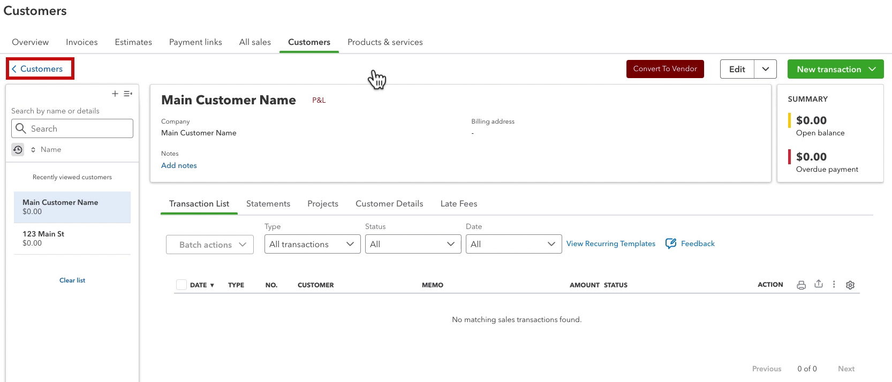Select 123 Main St customer
The width and height of the screenshot is (892, 382).
pyautogui.click(x=72, y=239)
